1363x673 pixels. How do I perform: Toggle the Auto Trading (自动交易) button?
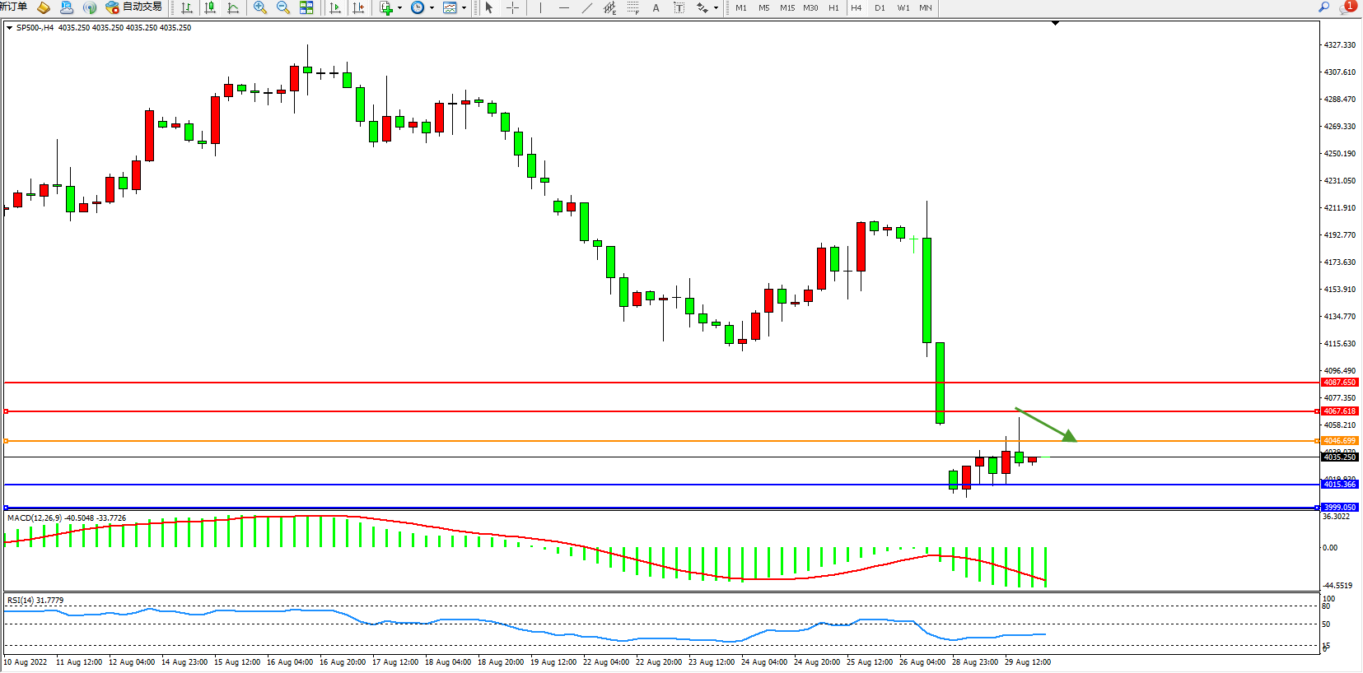click(133, 7)
